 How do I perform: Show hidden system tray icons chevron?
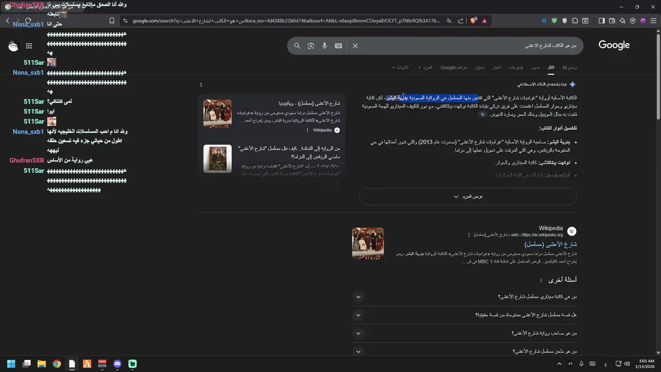coord(559,364)
